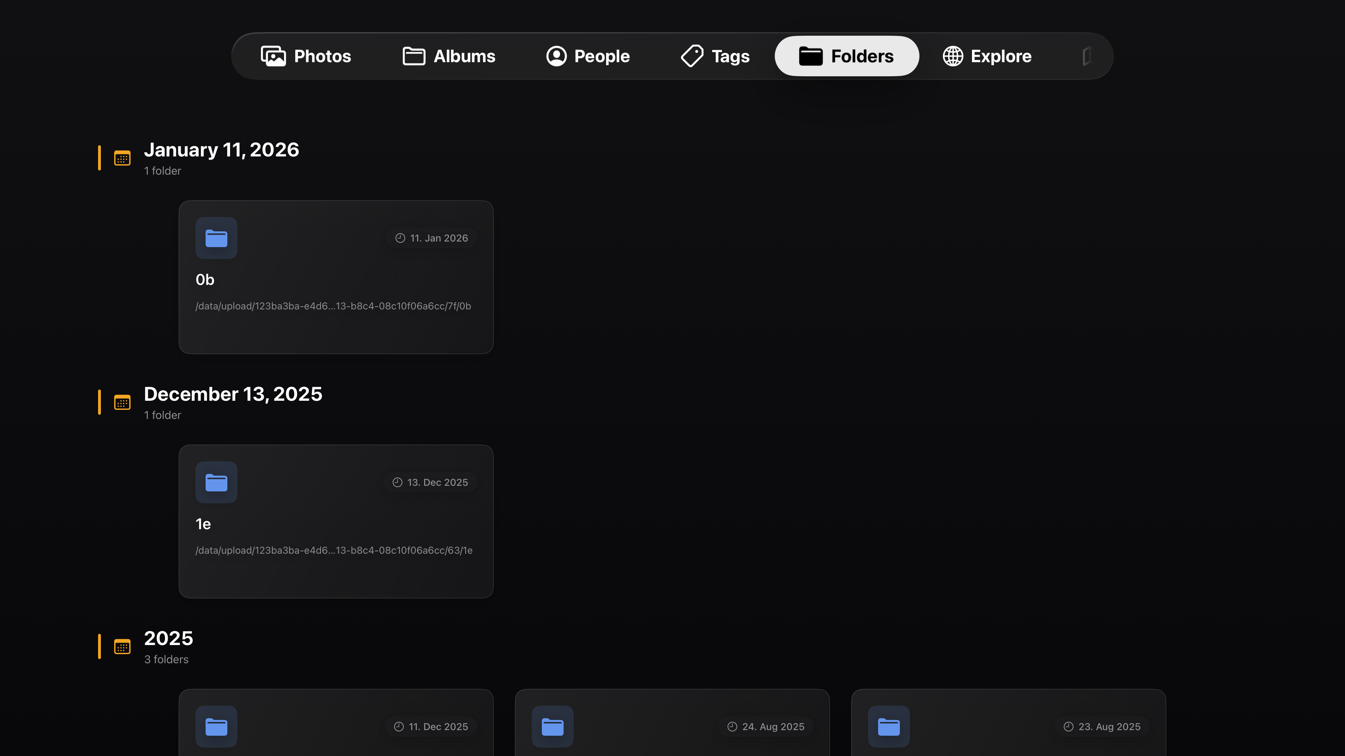Select the Folders tab
This screenshot has width=1345, height=756.
tap(846, 56)
